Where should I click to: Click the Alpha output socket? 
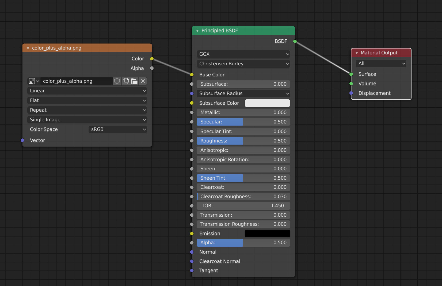click(152, 68)
